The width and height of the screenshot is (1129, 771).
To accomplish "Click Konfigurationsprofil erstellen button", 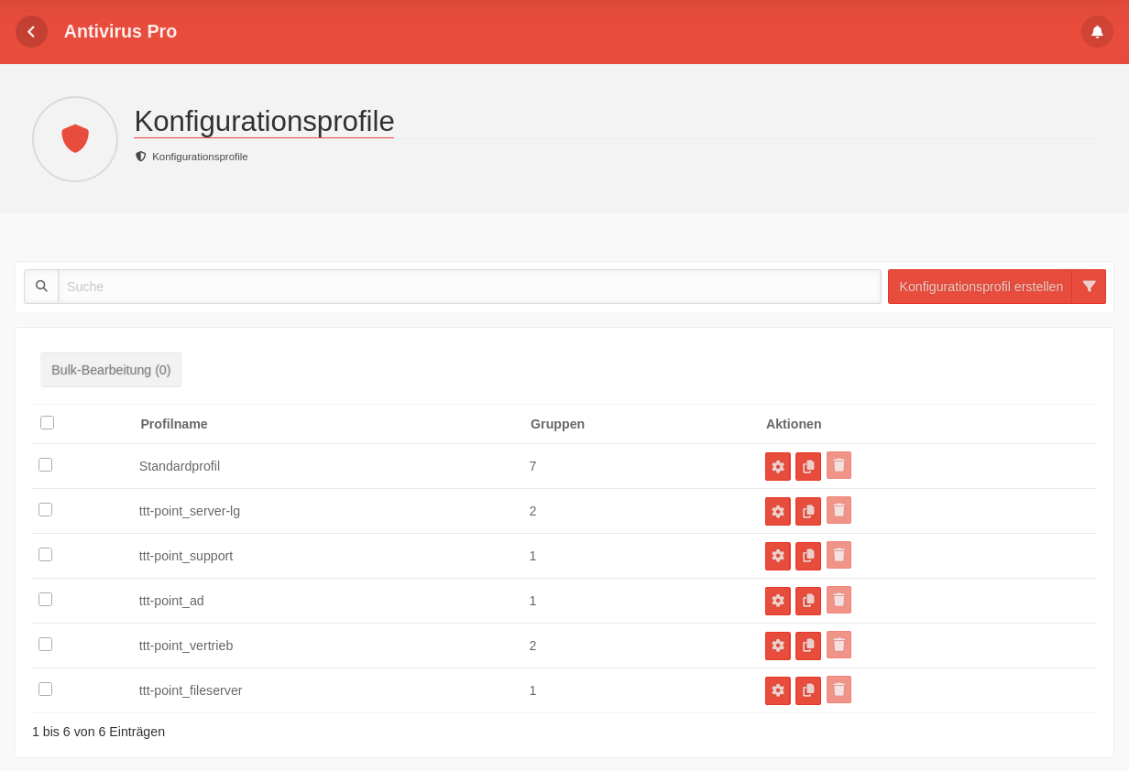I will pos(981,287).
